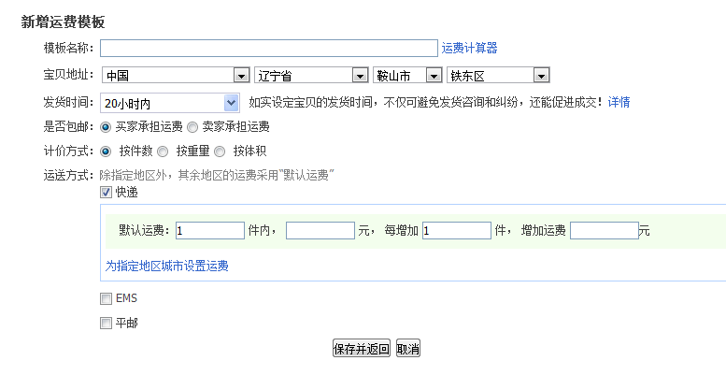The image size is (726, 375).
Task: Choose 按重量 pricing method
Action: coord(163,151)
